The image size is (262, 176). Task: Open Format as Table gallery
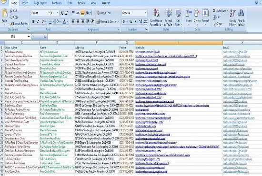point(169,17)
